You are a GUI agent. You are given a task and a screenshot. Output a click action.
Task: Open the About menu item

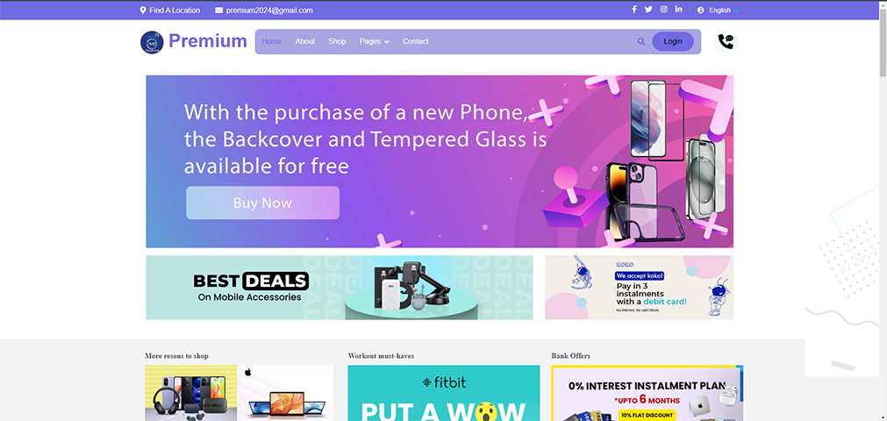point(305,41)
